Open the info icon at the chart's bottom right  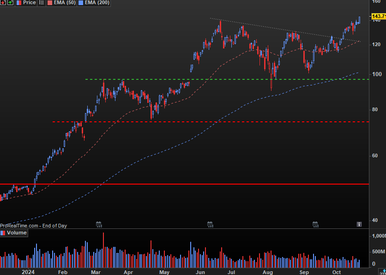click(359, 224)
